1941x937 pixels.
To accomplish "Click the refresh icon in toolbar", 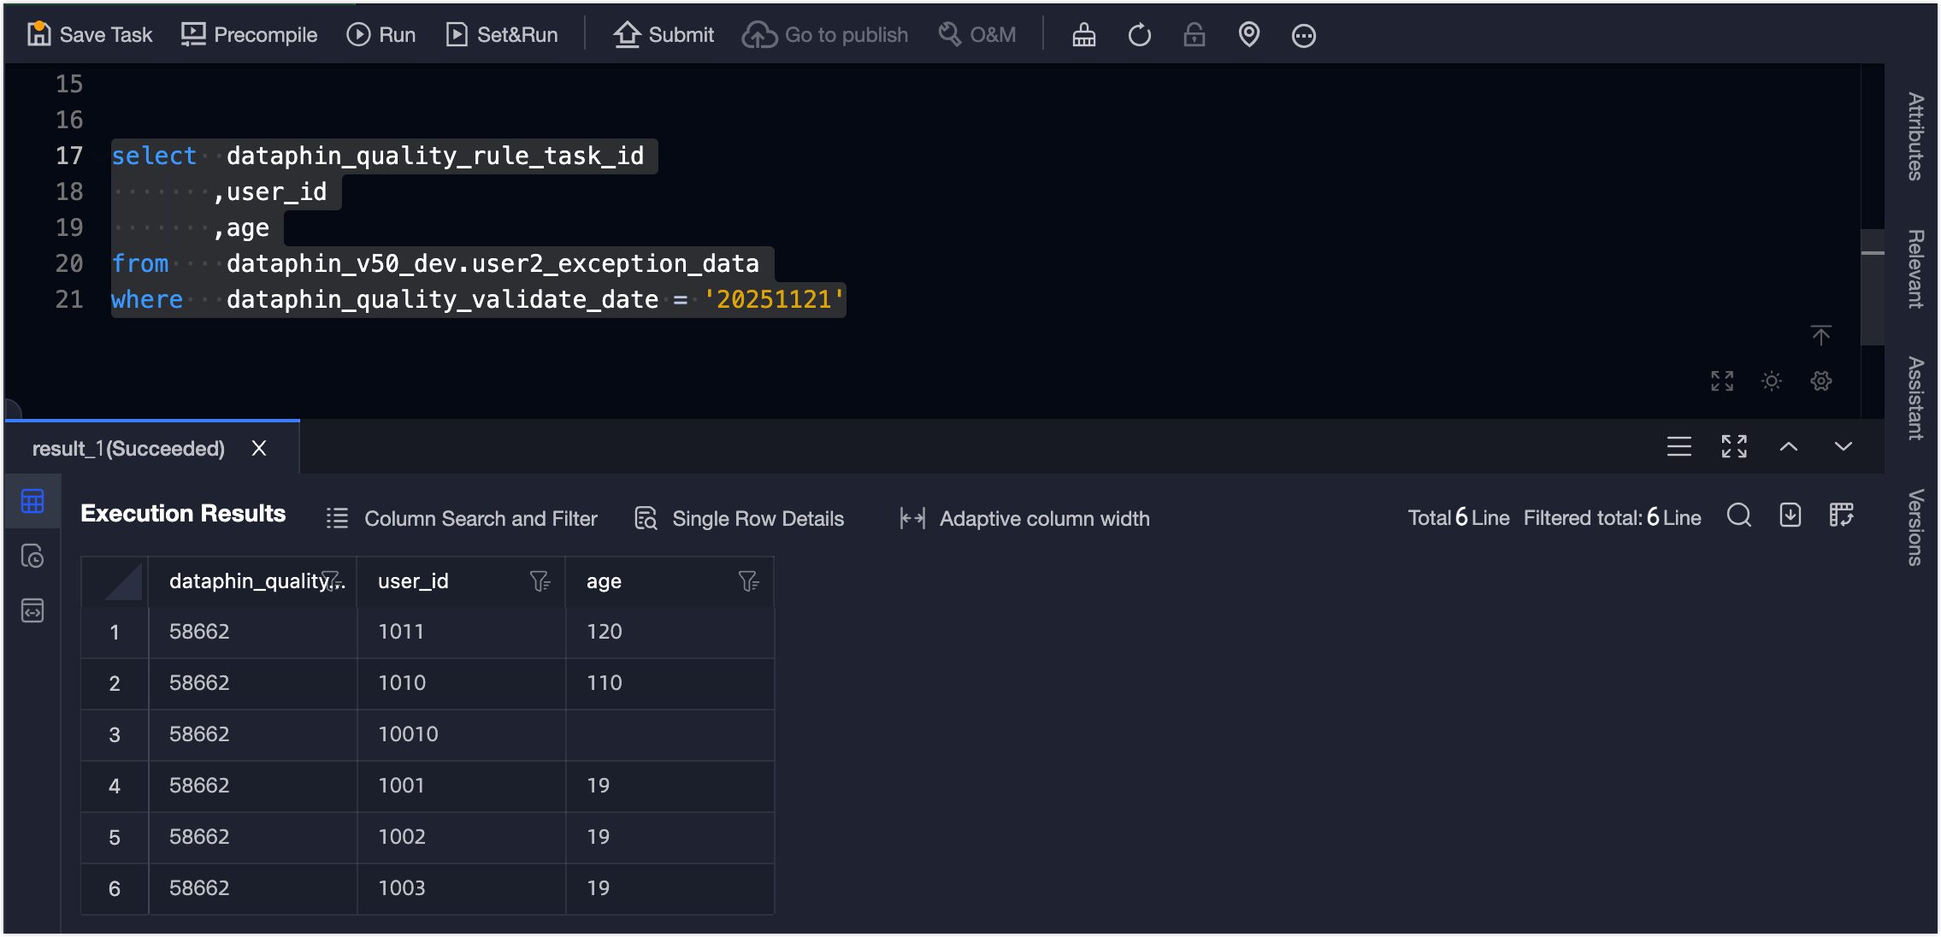I will 1140,35.
